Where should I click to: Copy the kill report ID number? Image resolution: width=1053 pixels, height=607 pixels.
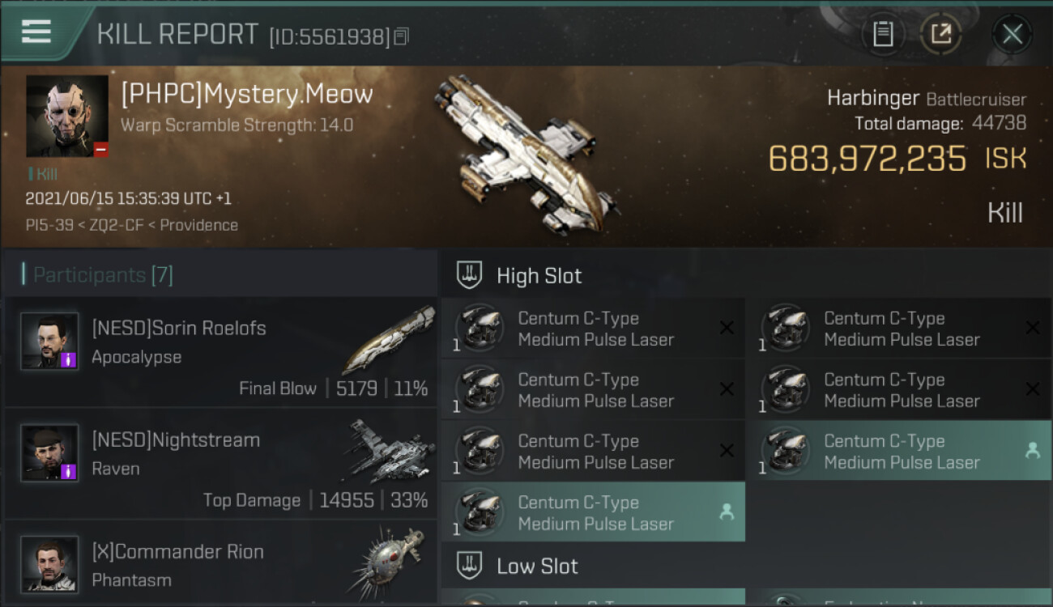pos(402,36)
